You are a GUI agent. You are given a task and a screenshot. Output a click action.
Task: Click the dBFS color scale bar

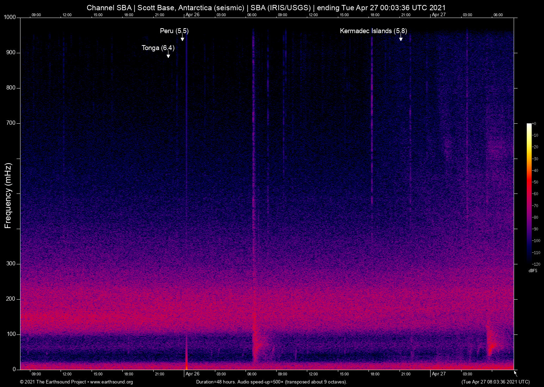point(529,193)
